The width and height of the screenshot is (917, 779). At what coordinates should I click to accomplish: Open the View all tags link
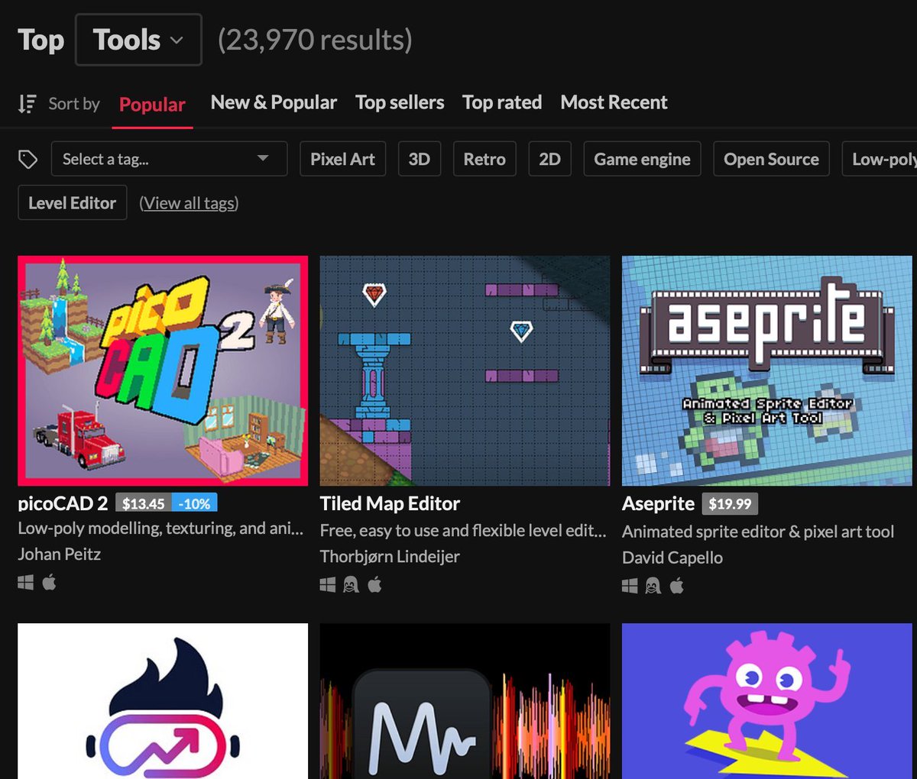pyautogui.click(x=189, y=203)
